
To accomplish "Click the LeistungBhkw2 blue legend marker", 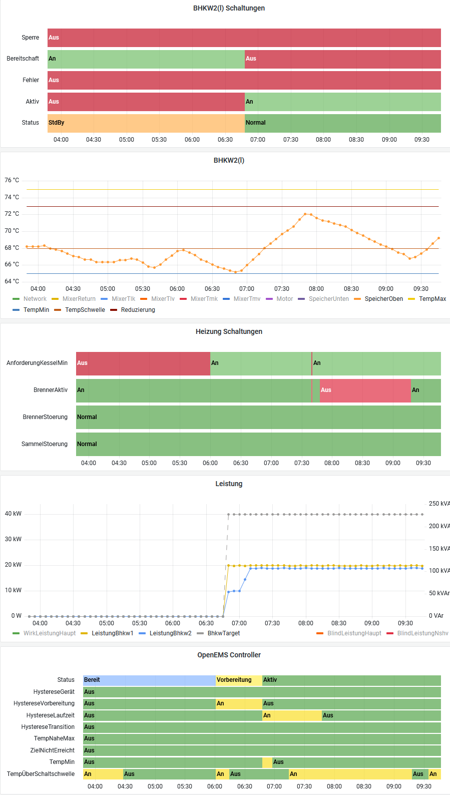I will coord(142,633).
